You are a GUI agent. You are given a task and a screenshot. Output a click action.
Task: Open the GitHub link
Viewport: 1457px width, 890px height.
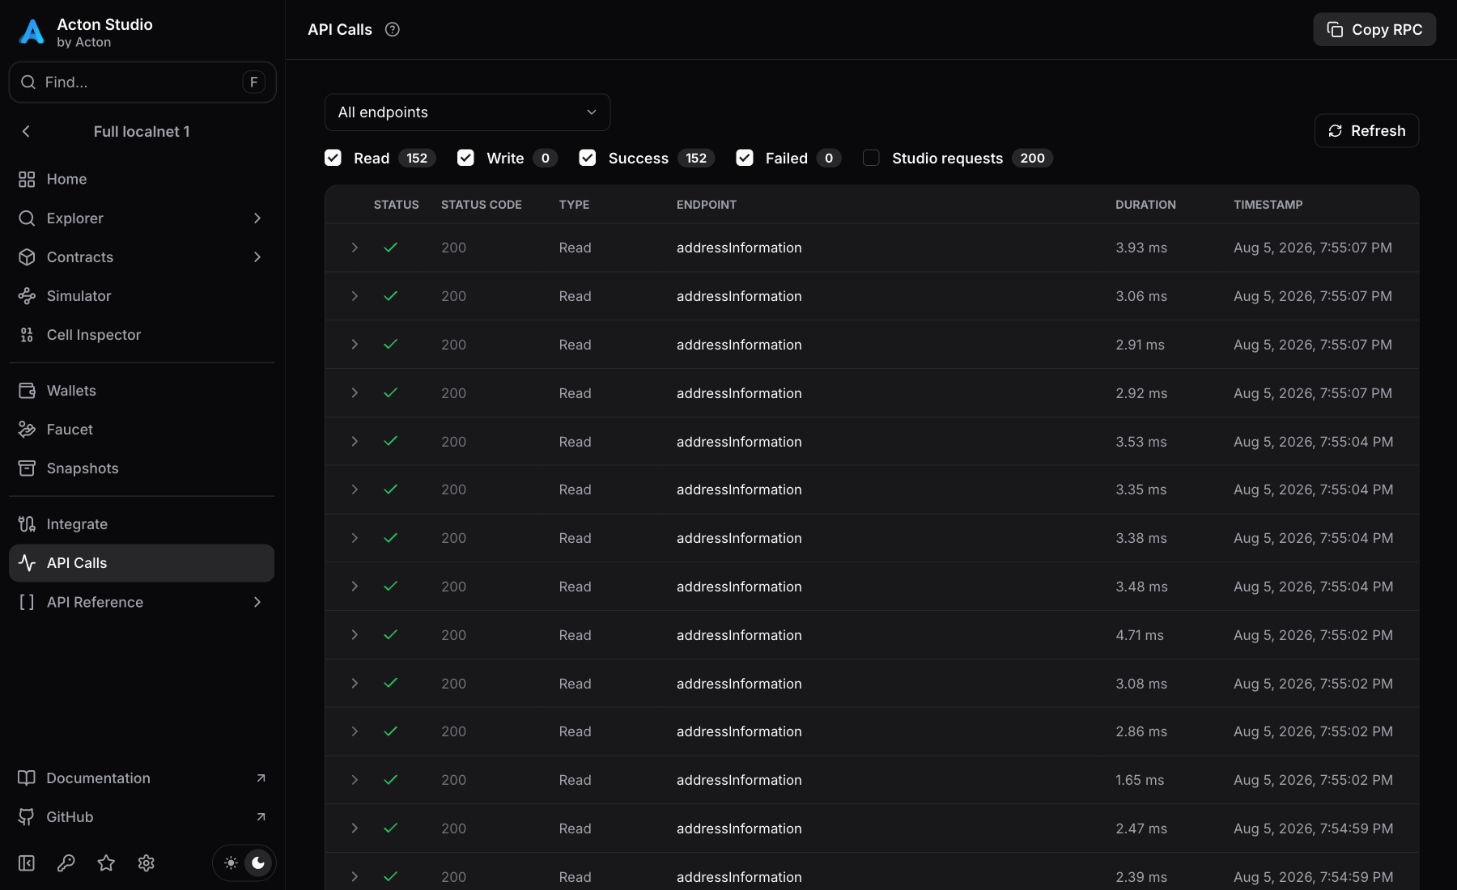coord(142,817)
